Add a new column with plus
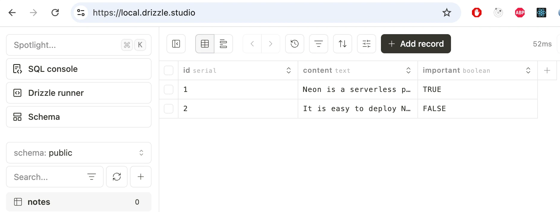 (547, 70)
